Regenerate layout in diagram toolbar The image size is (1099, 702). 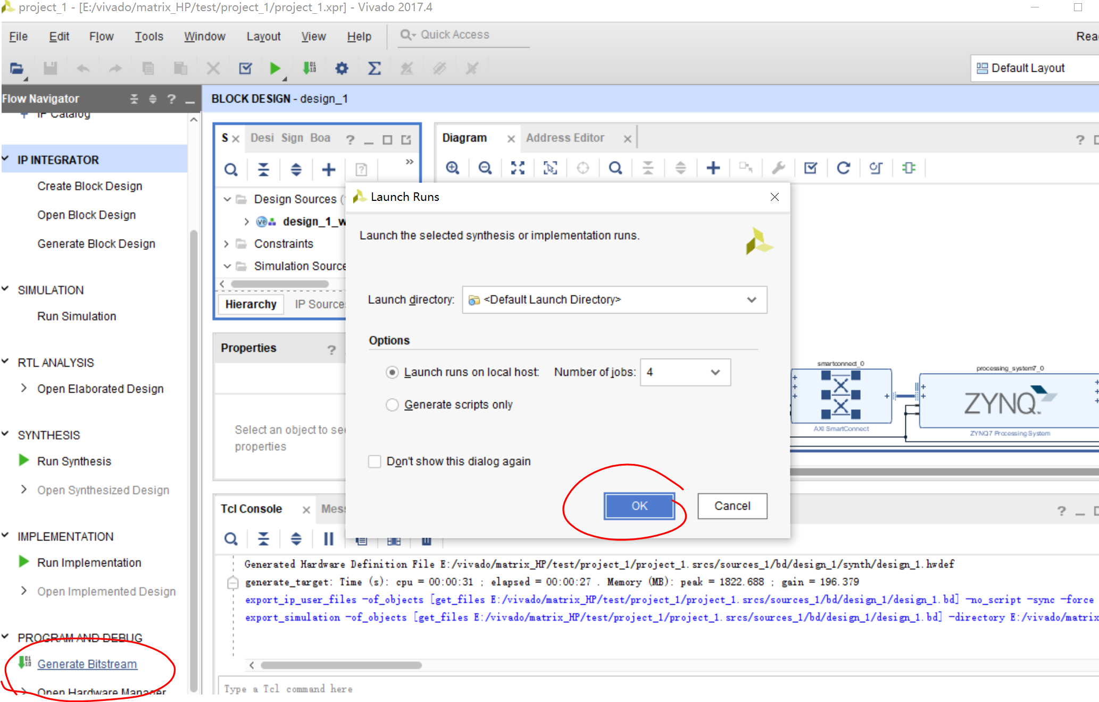[843, 168]
